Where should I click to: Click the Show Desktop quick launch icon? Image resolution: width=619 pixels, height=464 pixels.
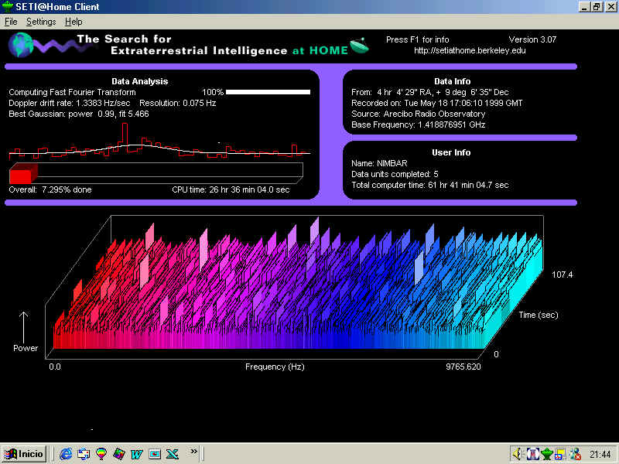[84, 453]
